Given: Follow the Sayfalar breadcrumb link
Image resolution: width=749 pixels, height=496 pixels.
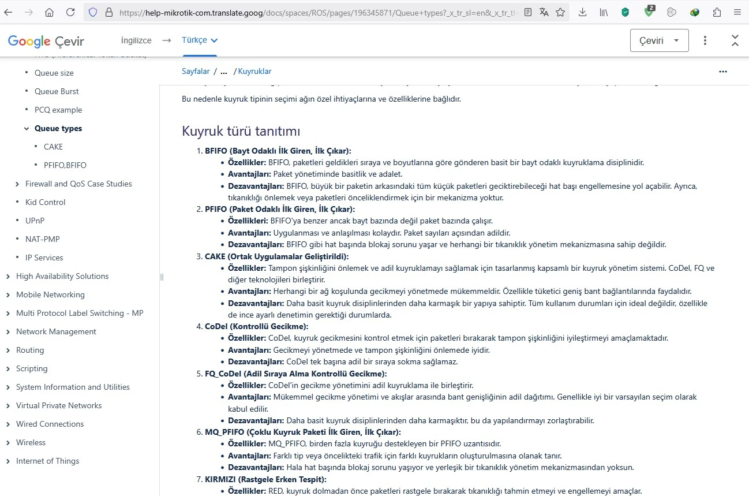Looking at the screenshot, I should pyautogui.click(x=196, y=71).
